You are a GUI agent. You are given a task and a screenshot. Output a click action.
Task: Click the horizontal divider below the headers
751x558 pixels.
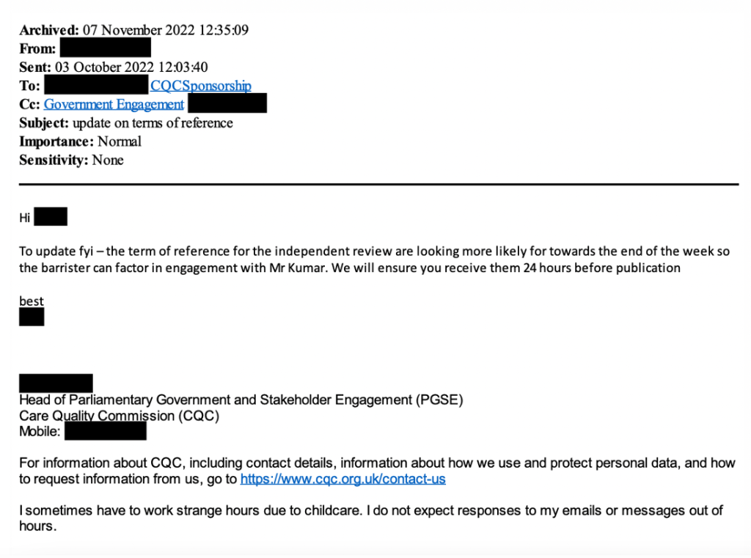pyautogui.click(x=378, y=184)
